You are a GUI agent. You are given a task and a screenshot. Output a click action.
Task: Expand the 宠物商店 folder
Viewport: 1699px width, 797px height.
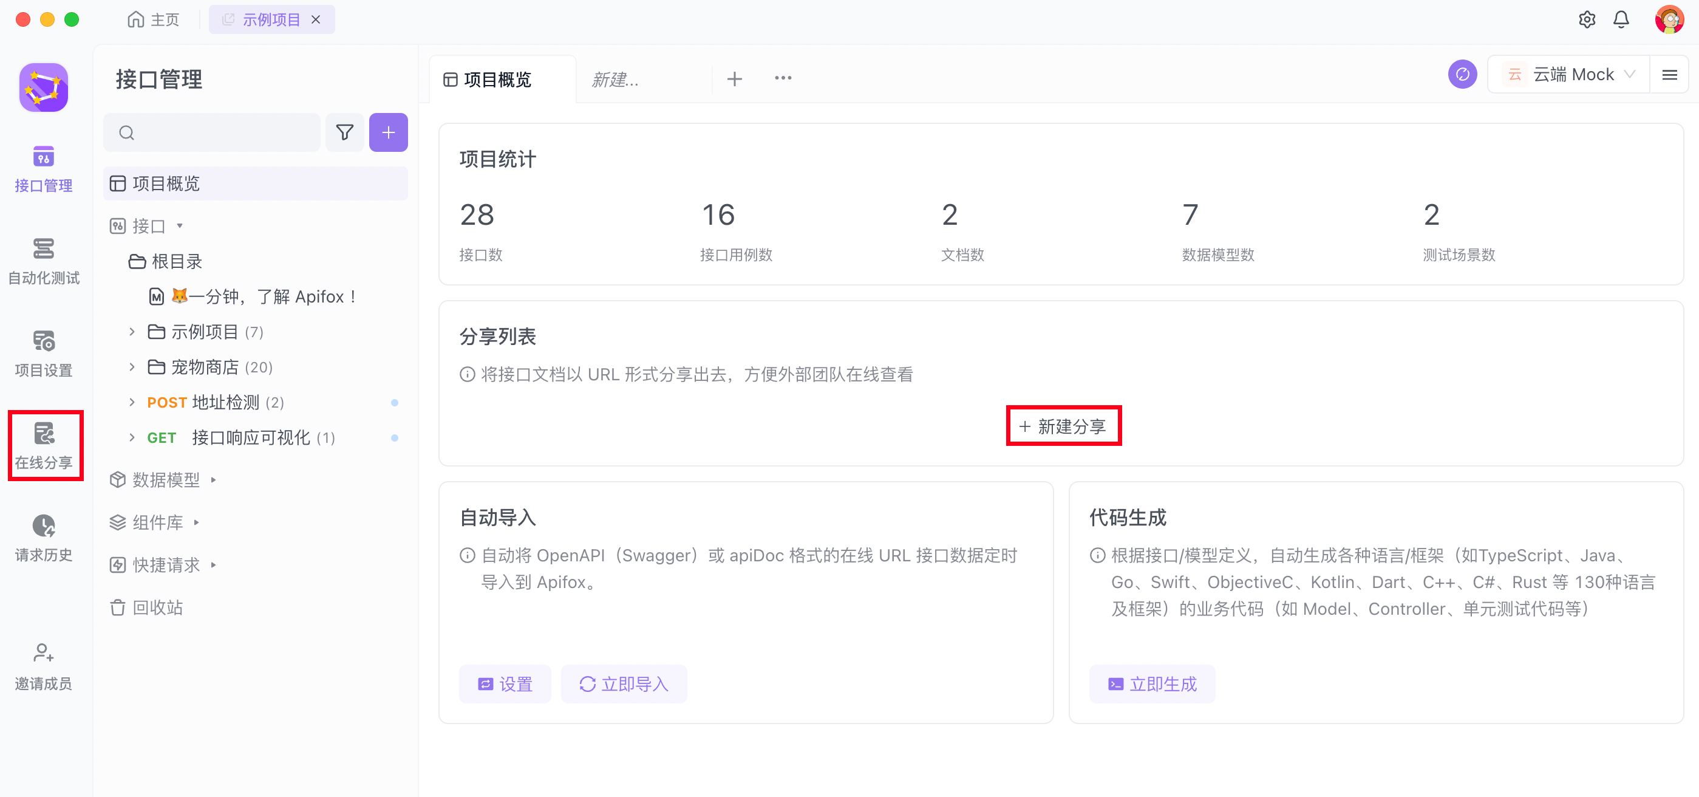pyautogui.click(x=132, y=367)
